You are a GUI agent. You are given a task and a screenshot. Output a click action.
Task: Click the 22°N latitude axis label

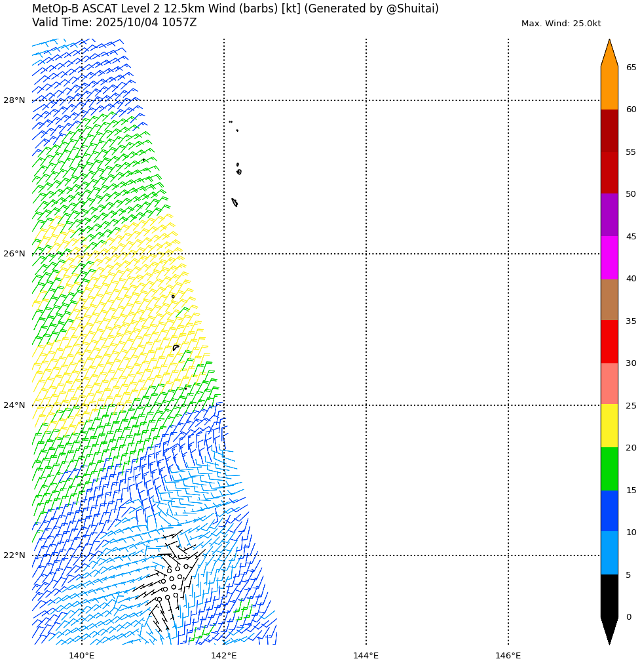click(14, 555)
